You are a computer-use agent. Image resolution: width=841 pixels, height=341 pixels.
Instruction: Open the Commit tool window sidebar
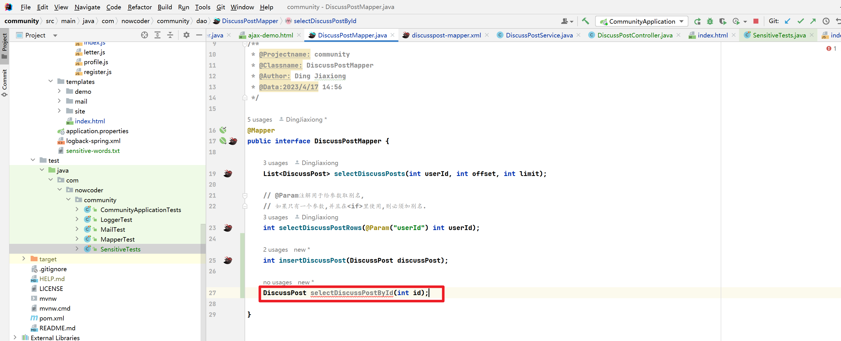click(5, 83)
